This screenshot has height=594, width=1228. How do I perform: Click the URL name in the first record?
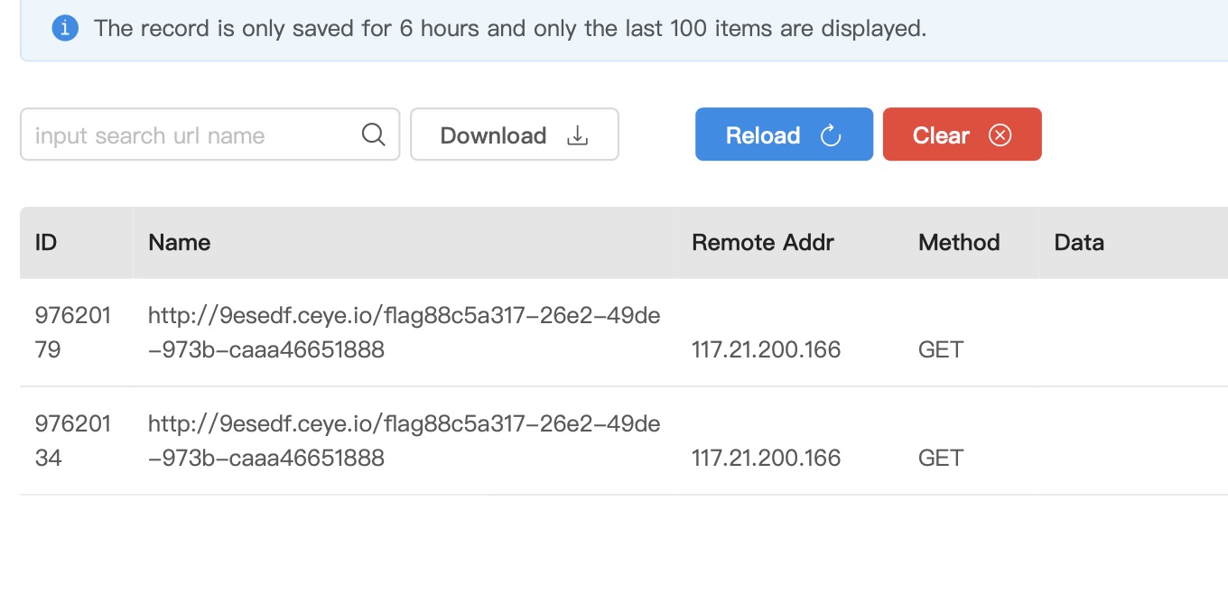[x=404, y=333]
